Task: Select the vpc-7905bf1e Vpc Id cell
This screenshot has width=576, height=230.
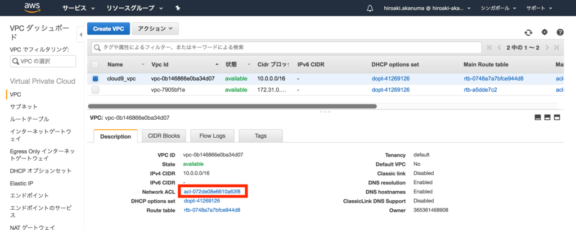Action: 169,89
